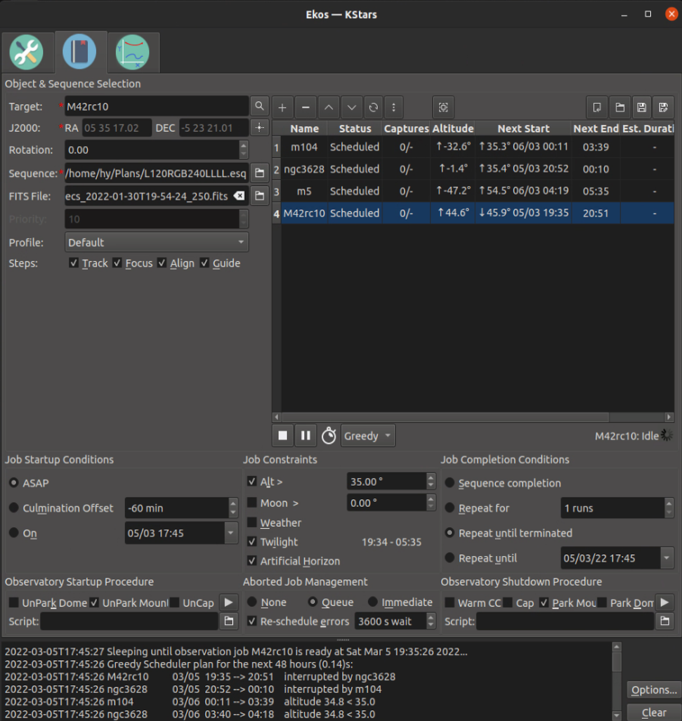Choose Repeat until terminated
682x721 pixels.
[449, 533]
